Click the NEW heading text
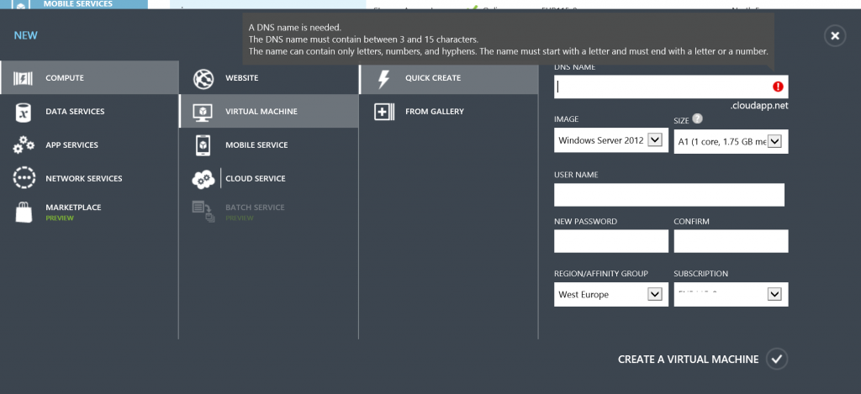The image size is (861, 394). click(x=26, y=35)
